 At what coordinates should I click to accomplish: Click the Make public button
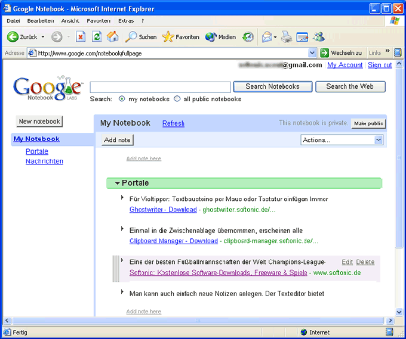(368, 123)
